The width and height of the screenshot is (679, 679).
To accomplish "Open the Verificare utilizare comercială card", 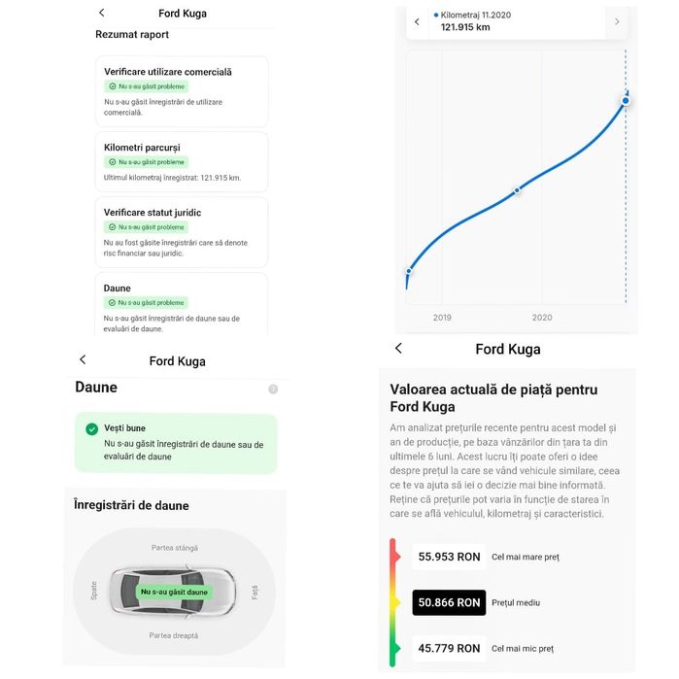I will [x=182, y=91].
